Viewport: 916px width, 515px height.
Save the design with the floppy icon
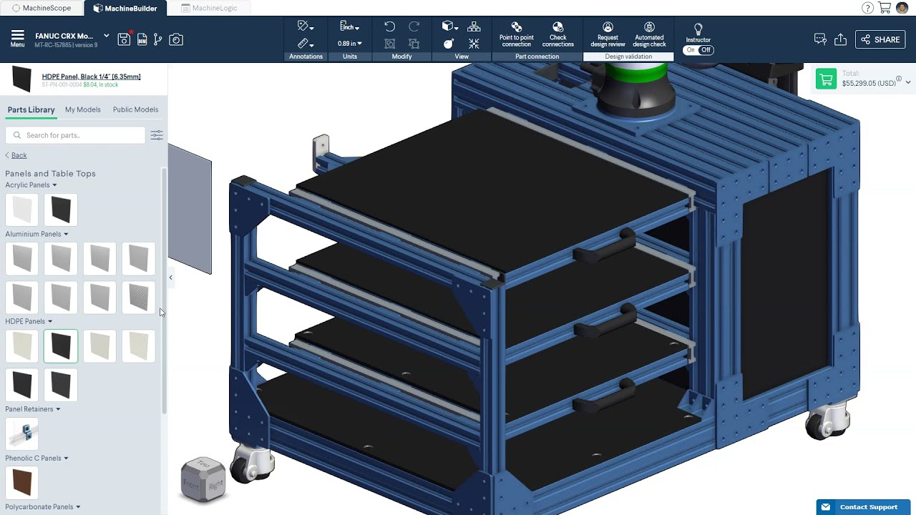pos(124,39)
